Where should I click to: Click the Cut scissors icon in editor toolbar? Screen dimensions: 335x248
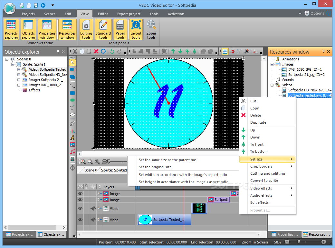click(75, 51)
